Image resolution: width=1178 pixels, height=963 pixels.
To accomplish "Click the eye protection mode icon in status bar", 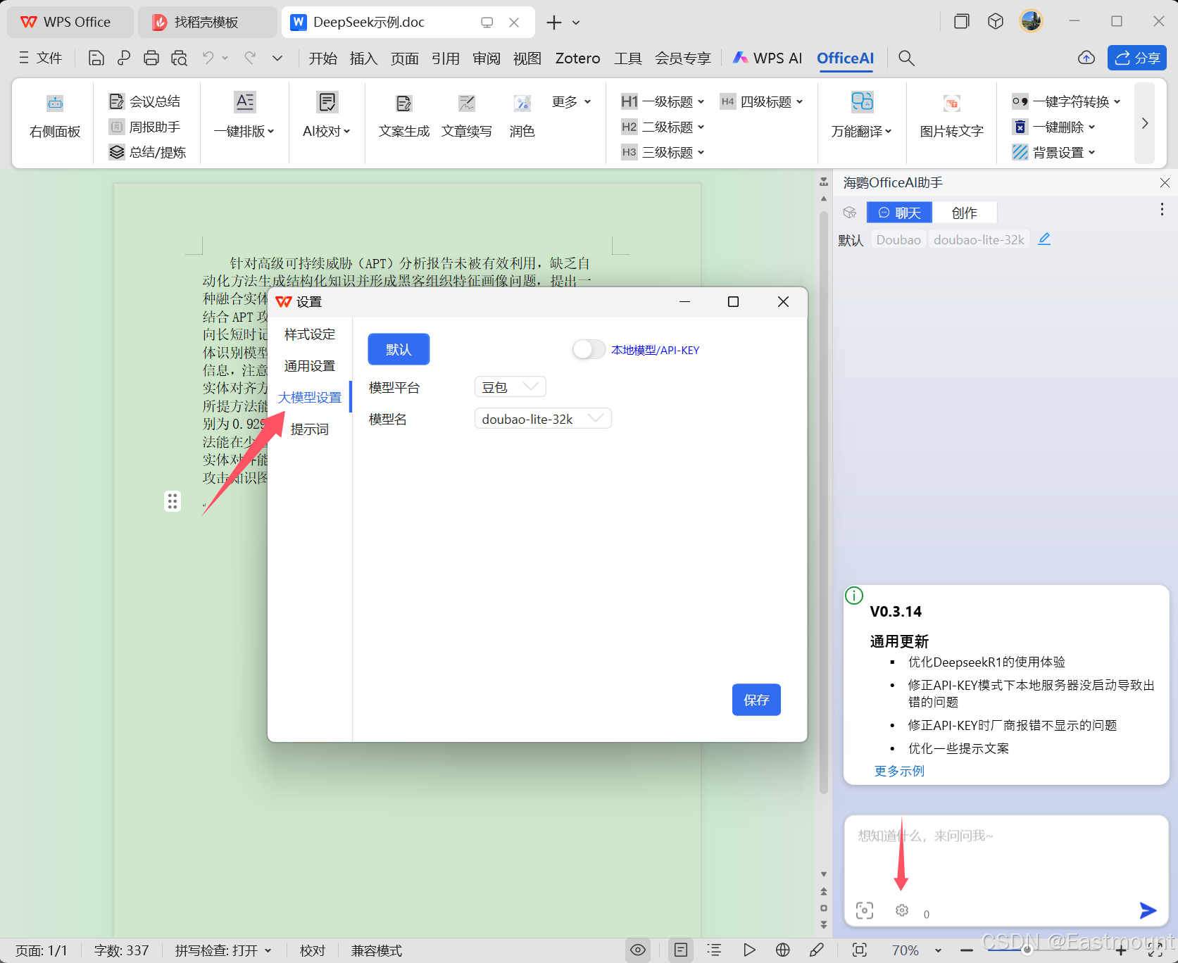I will (x=638, y=950).
